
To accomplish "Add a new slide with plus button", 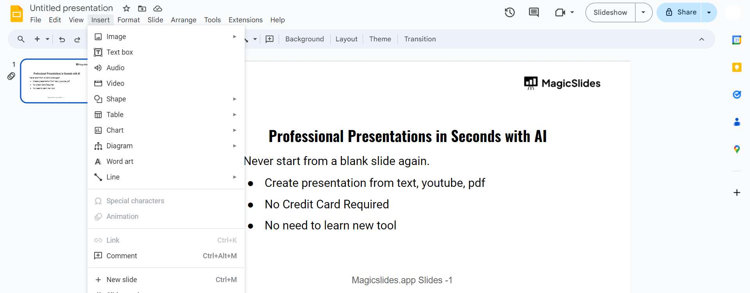I will point(37,39).
